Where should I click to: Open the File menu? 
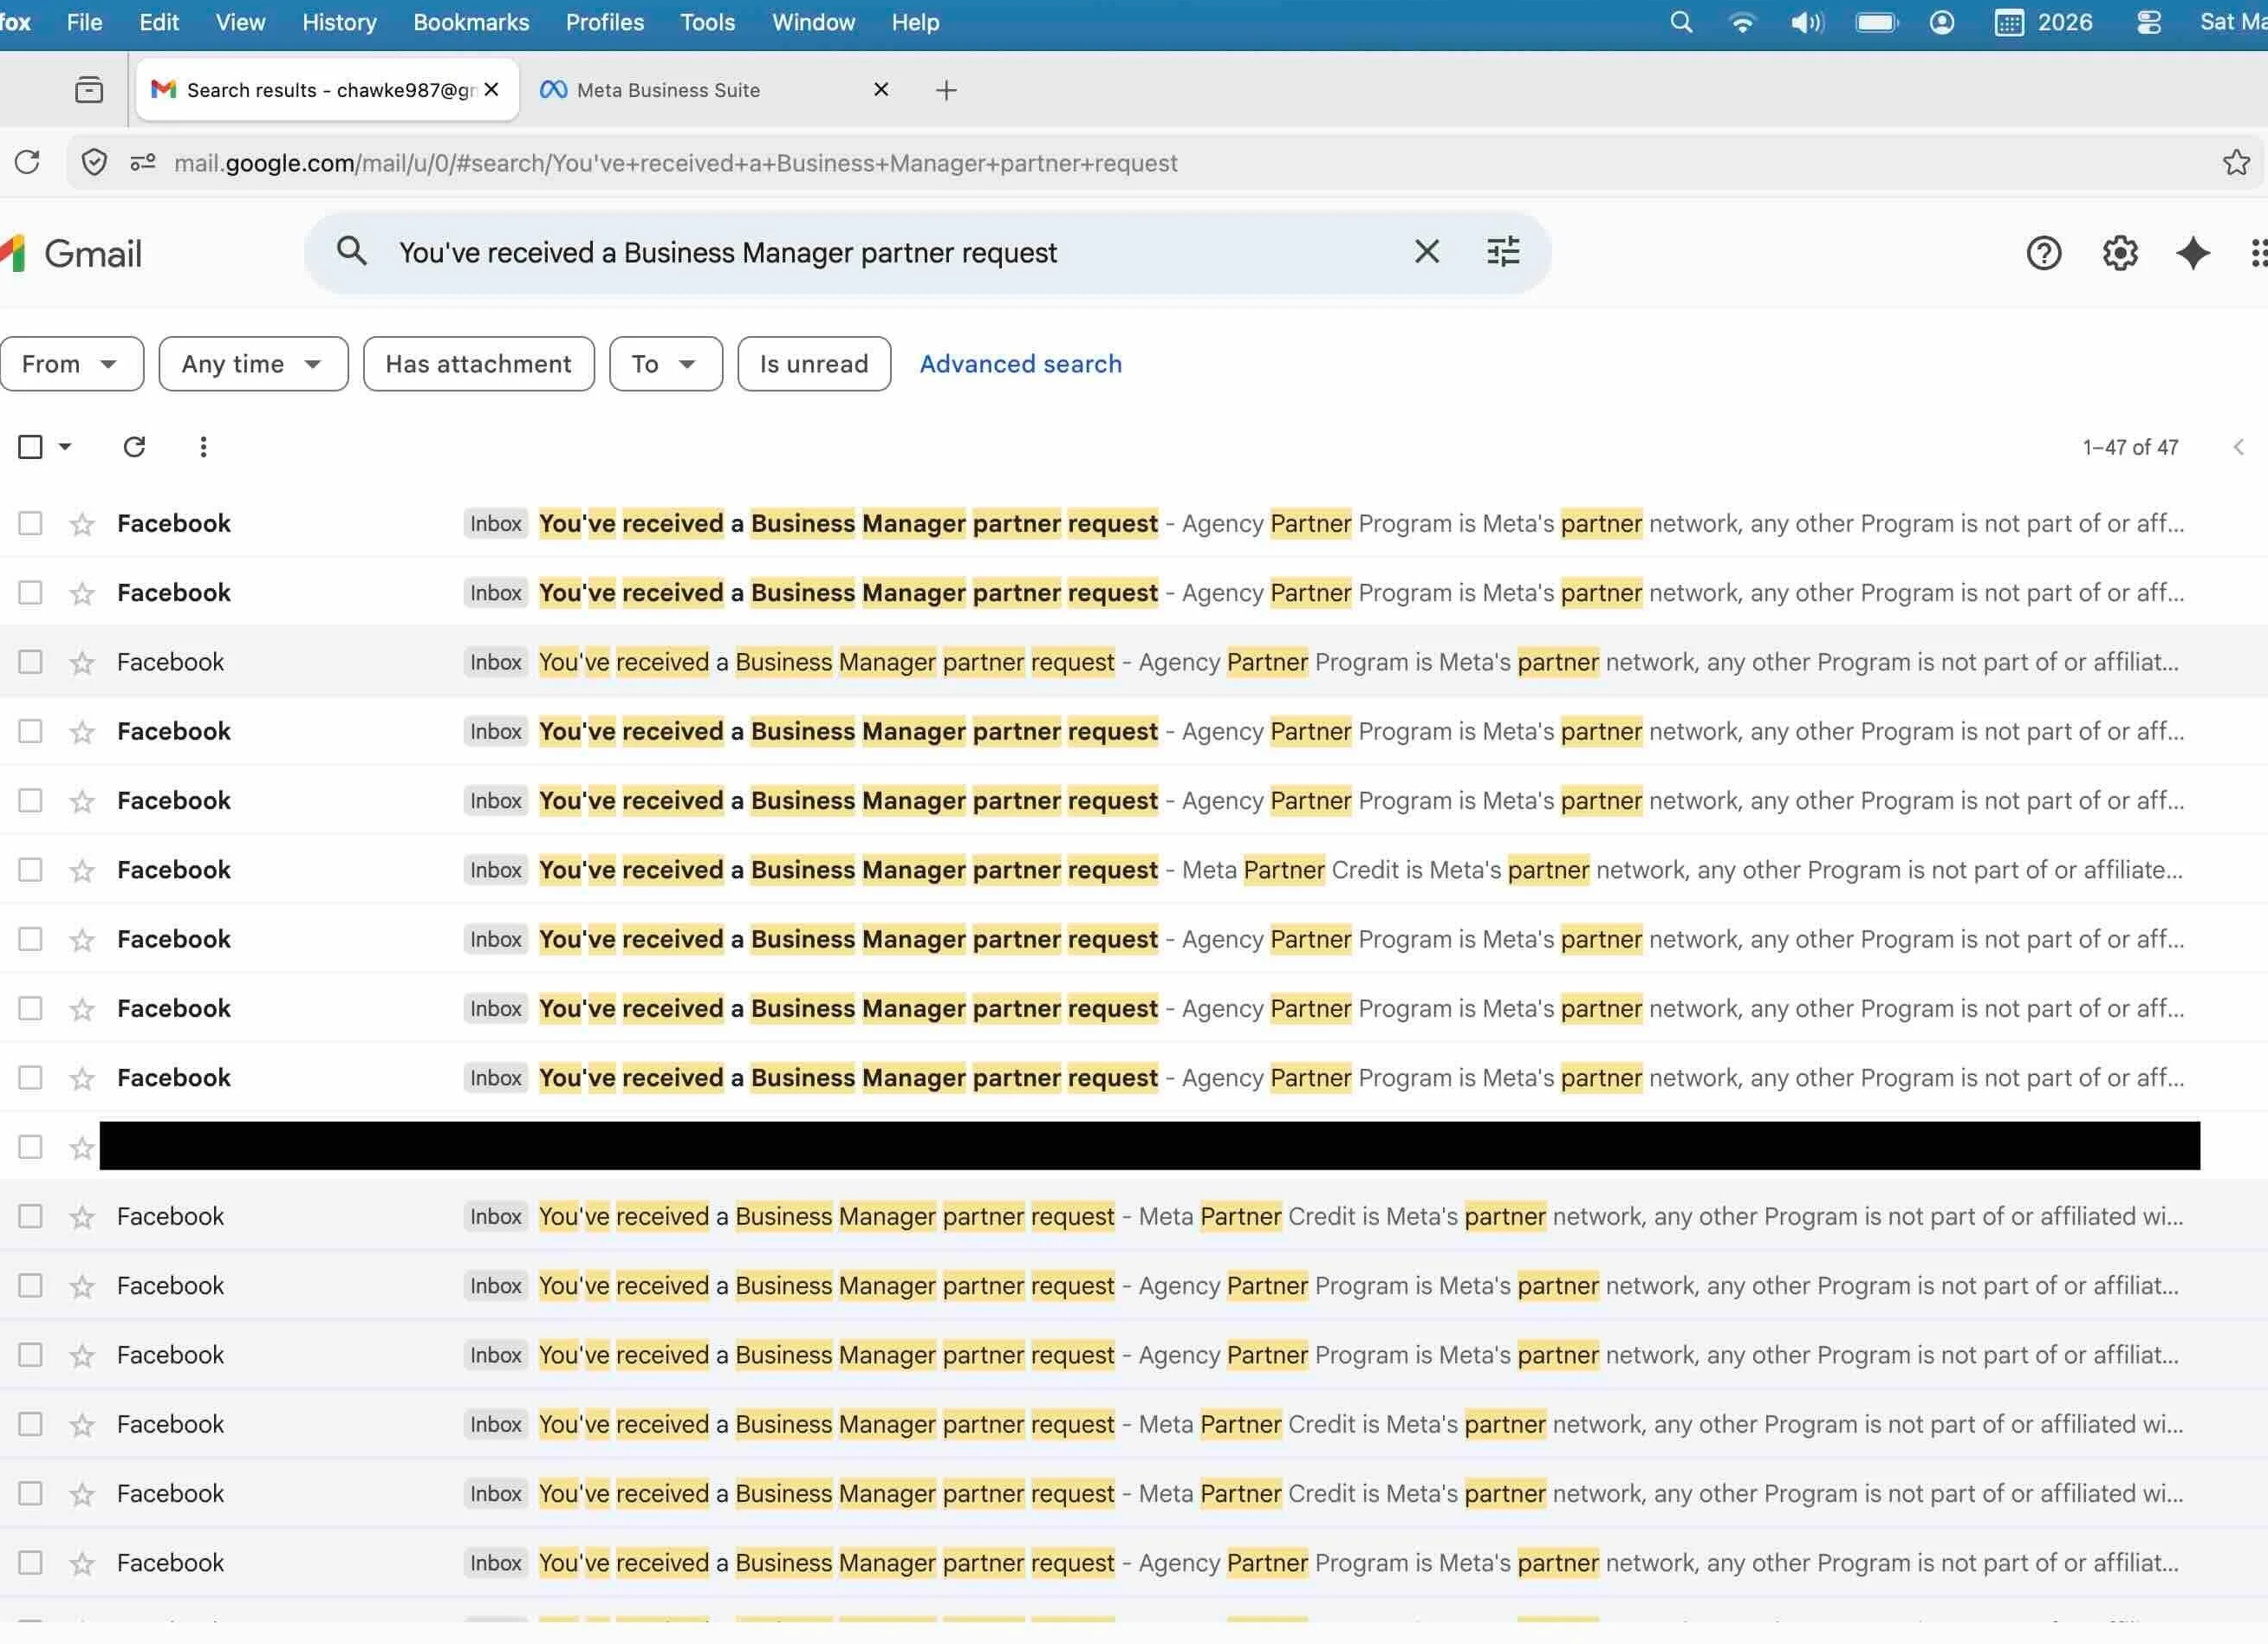click(x=84, y=22)
